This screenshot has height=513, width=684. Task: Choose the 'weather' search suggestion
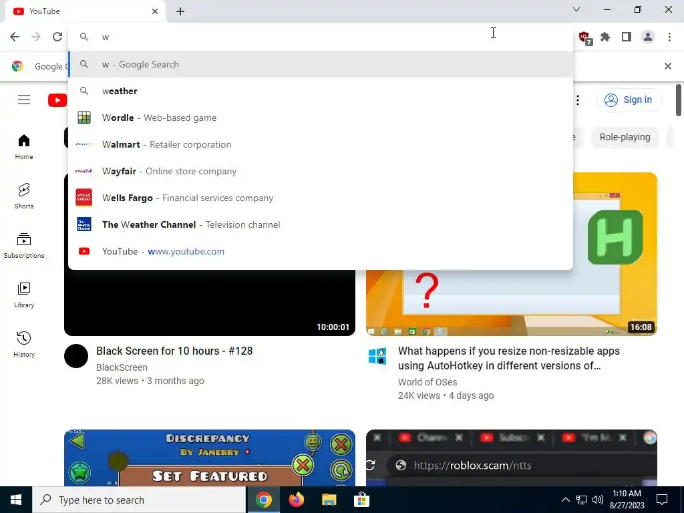[x=321, y=91]
